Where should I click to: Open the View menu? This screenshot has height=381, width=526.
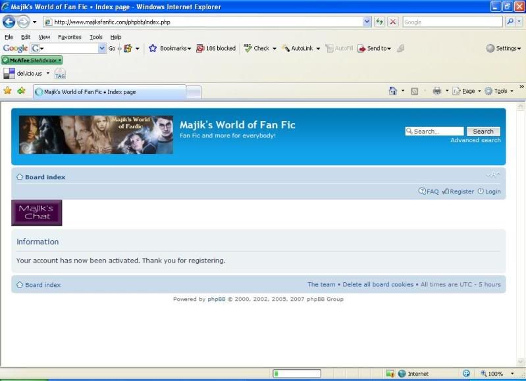(x=44, y=37)
